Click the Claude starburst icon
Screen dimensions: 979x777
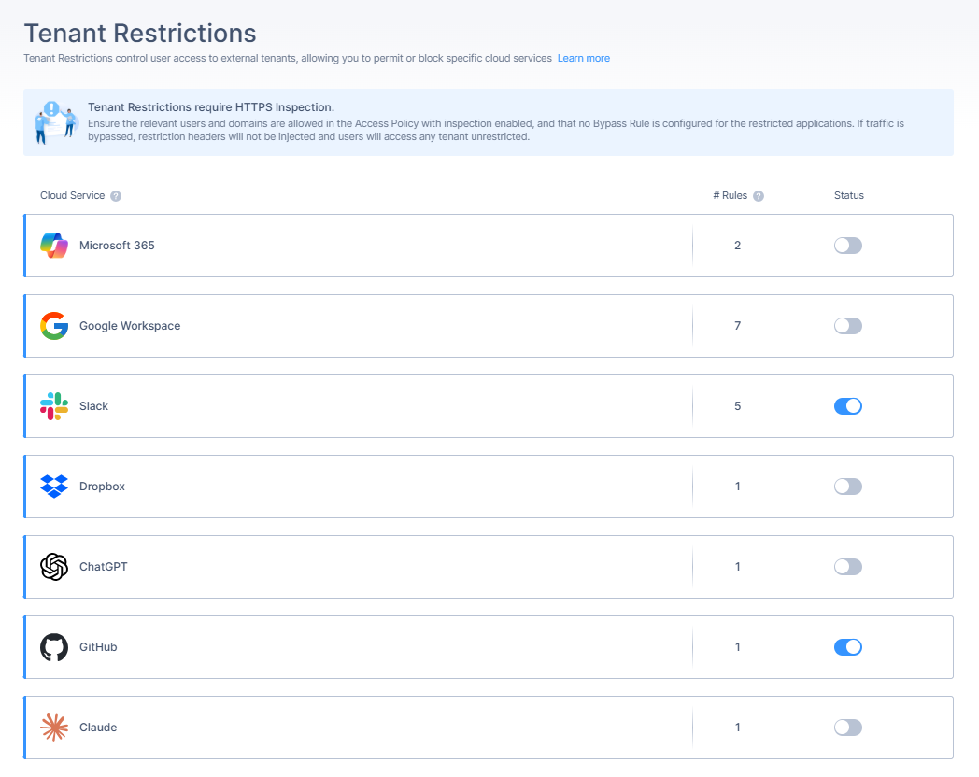54,728
